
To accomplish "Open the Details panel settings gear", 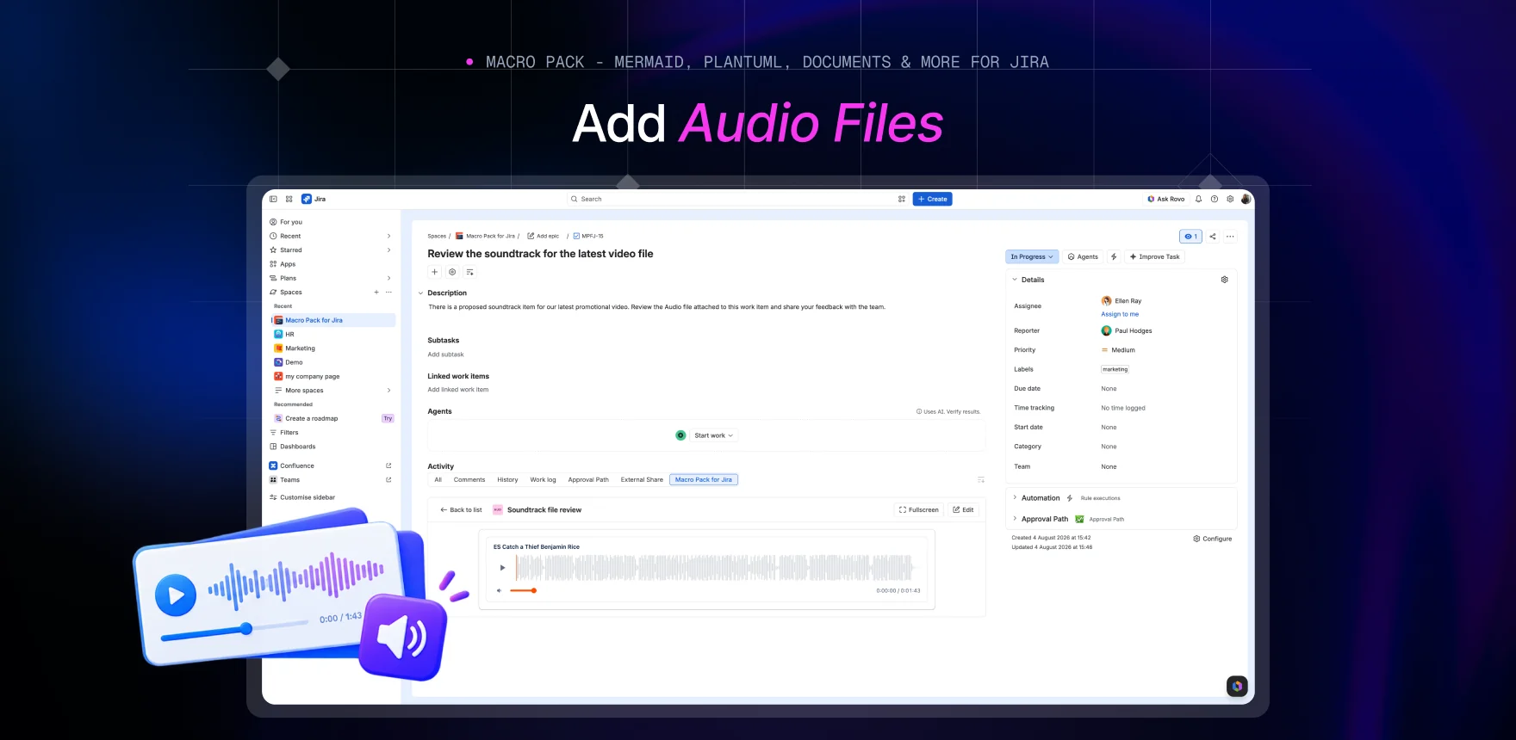I will [x=1224, y=280].
